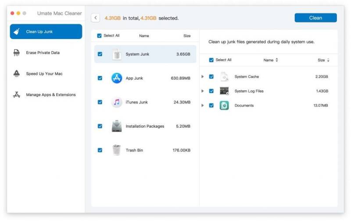Click the Documents label

click(x=244, y=105)
